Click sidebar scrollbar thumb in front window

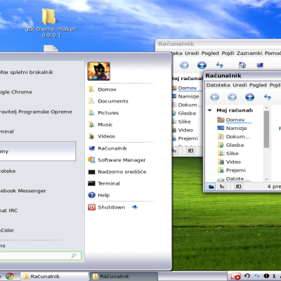pos(266,129)
